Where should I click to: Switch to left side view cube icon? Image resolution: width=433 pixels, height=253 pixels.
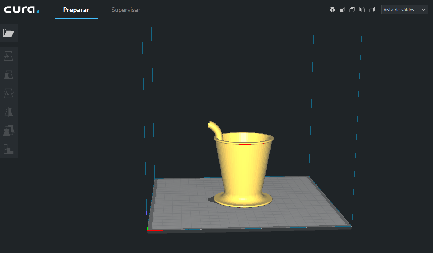(362, 10)
